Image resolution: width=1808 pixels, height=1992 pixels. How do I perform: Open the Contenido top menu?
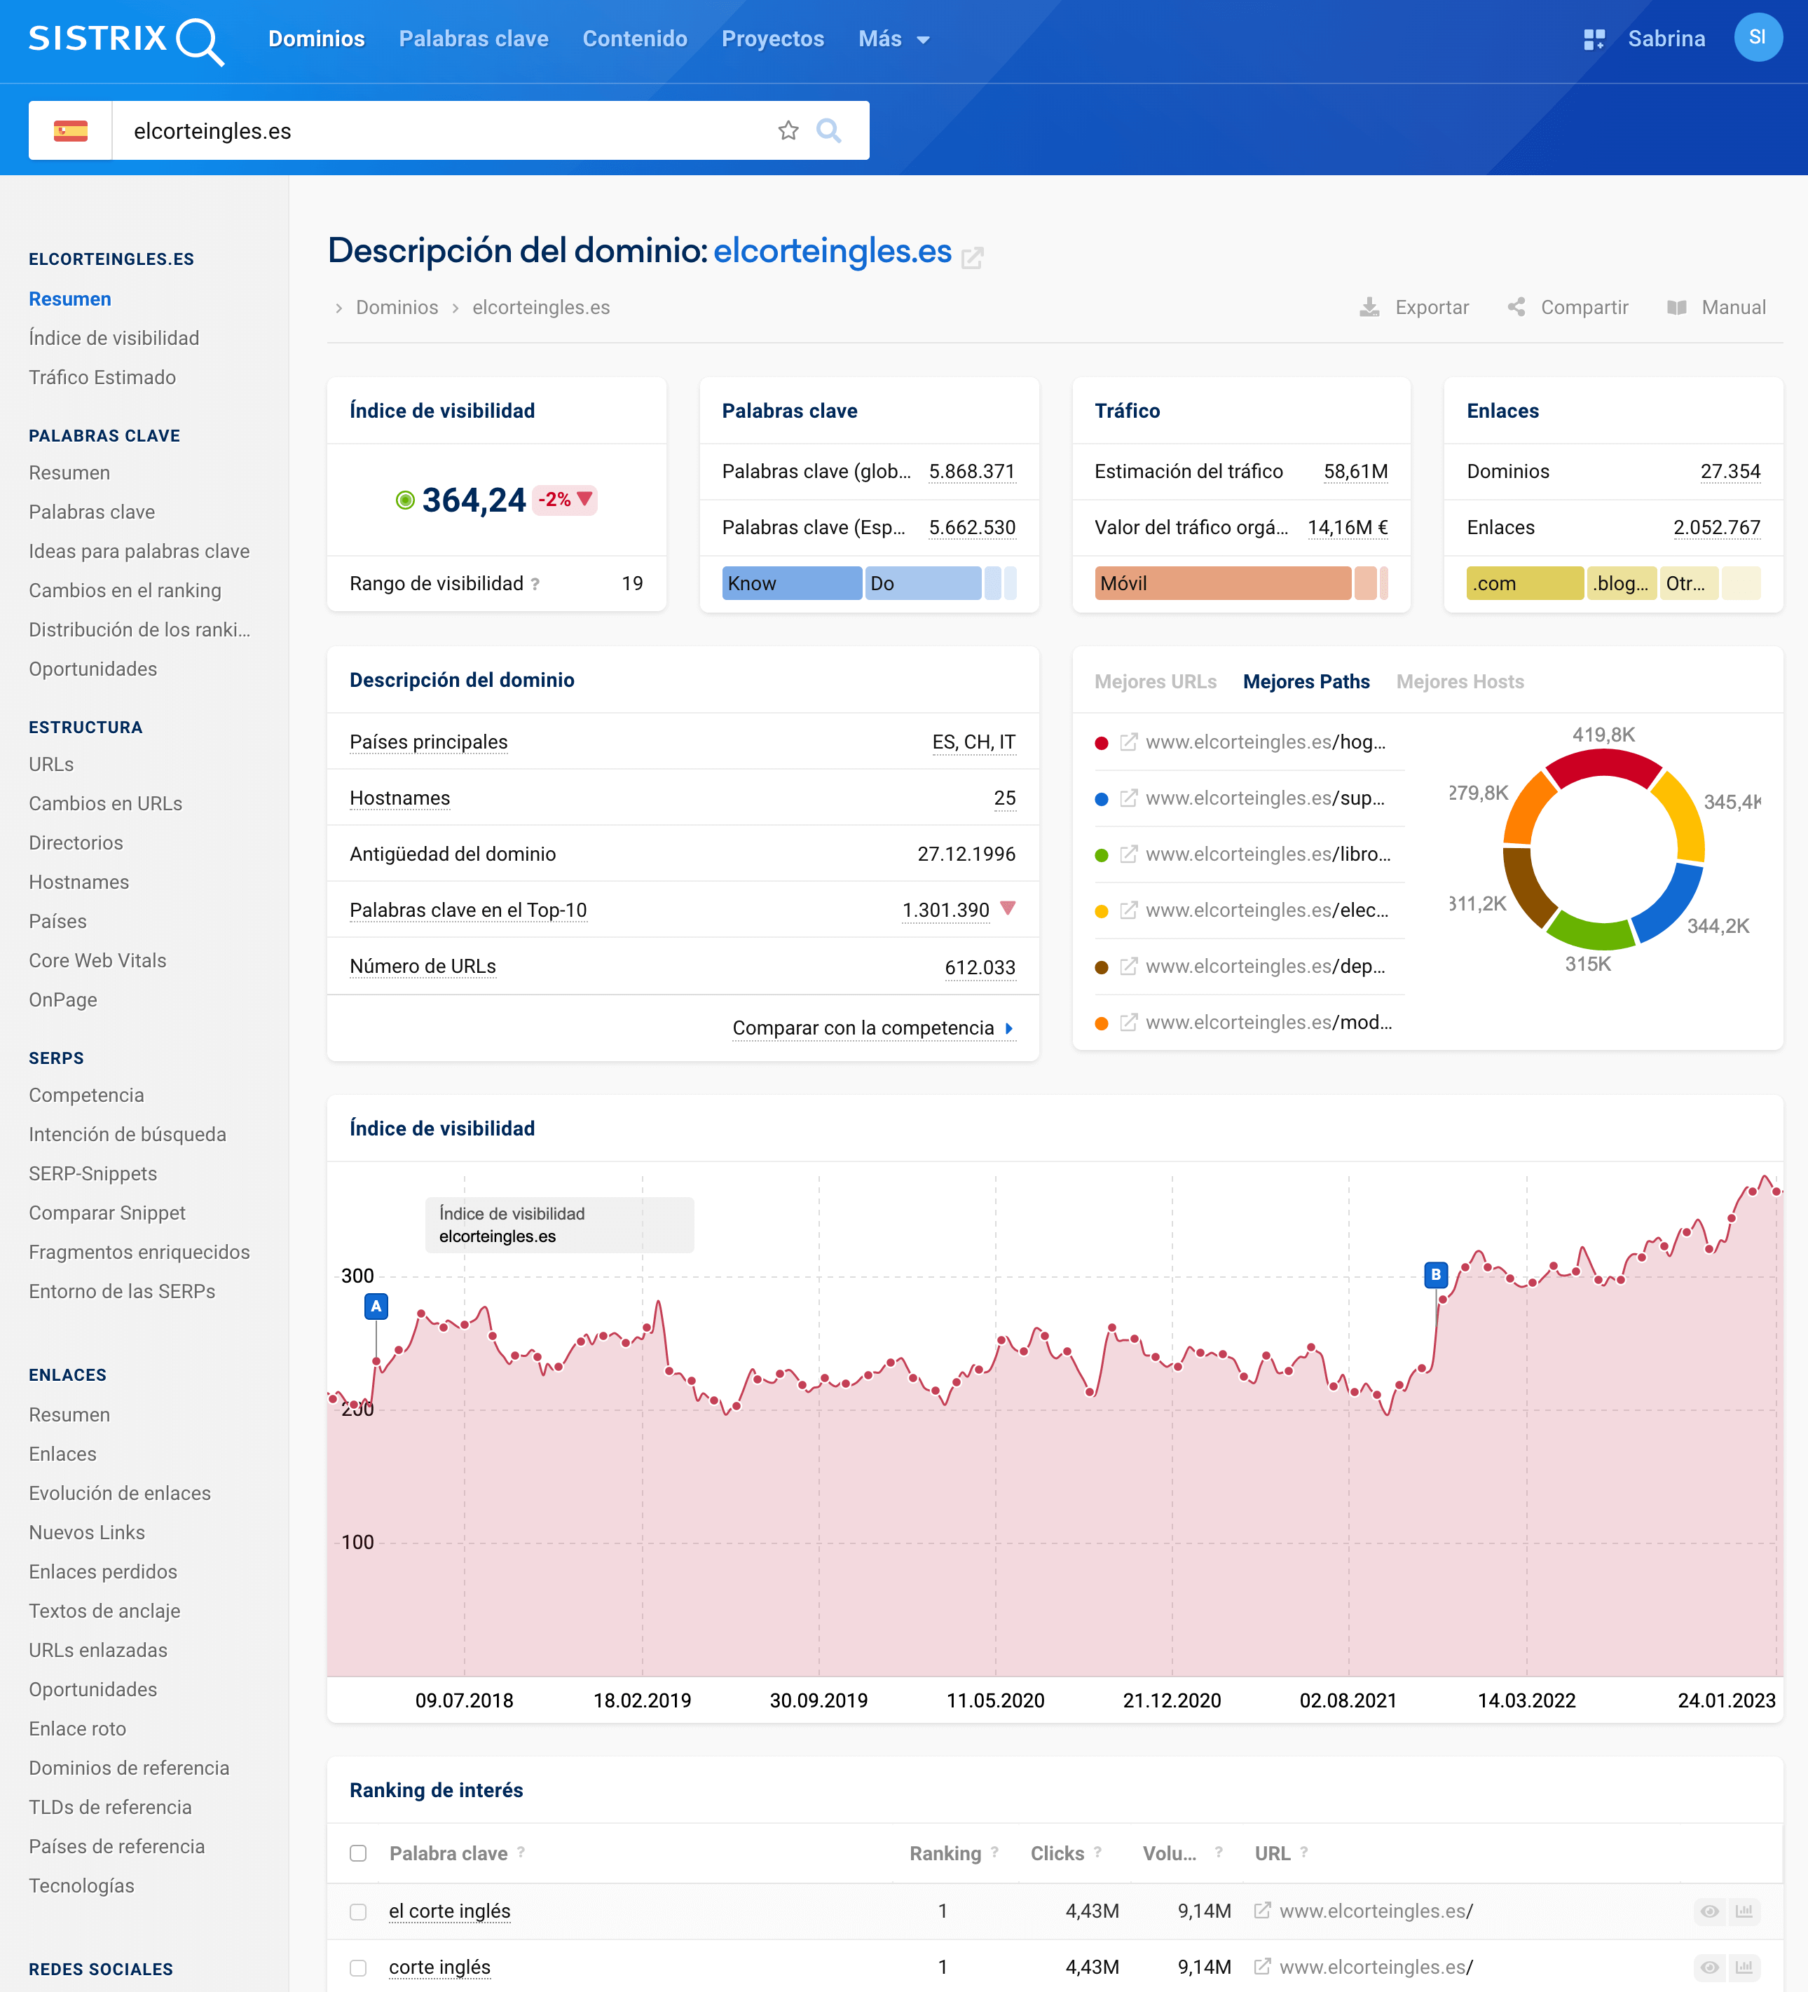tap(634, 39)
